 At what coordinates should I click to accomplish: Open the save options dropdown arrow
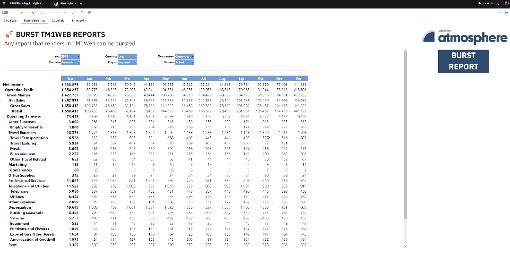pyautogui.click(x=26, y=12)
